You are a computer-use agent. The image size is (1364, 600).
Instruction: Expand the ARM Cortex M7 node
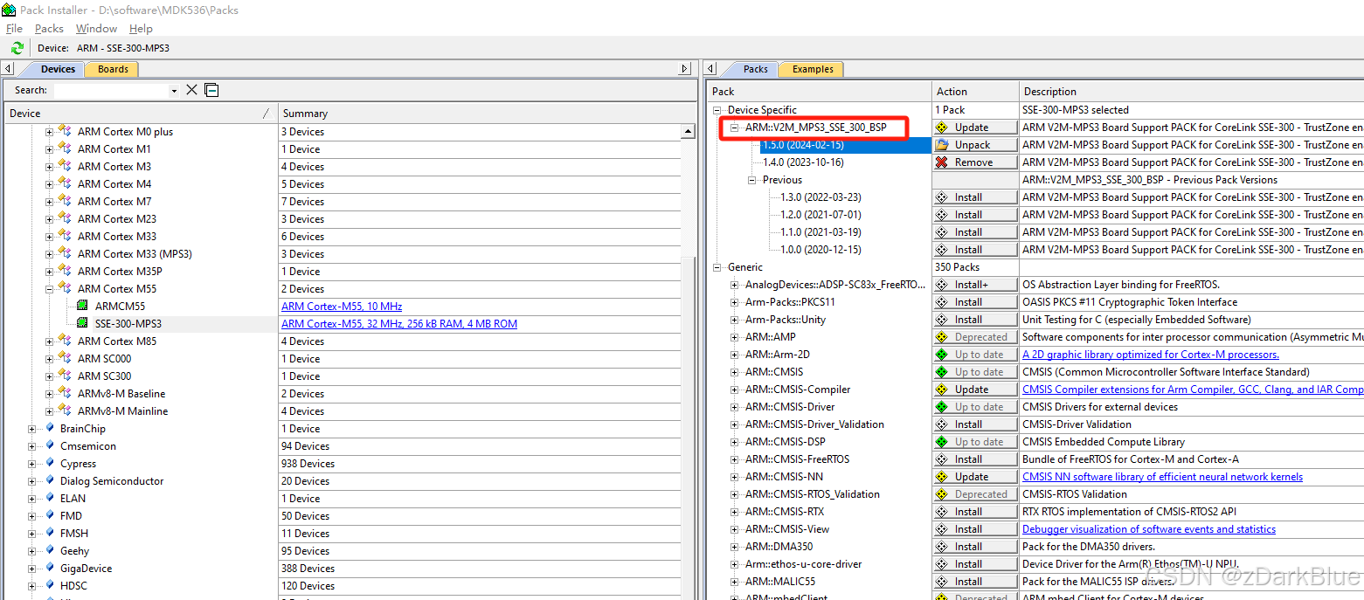click(49, 202)
